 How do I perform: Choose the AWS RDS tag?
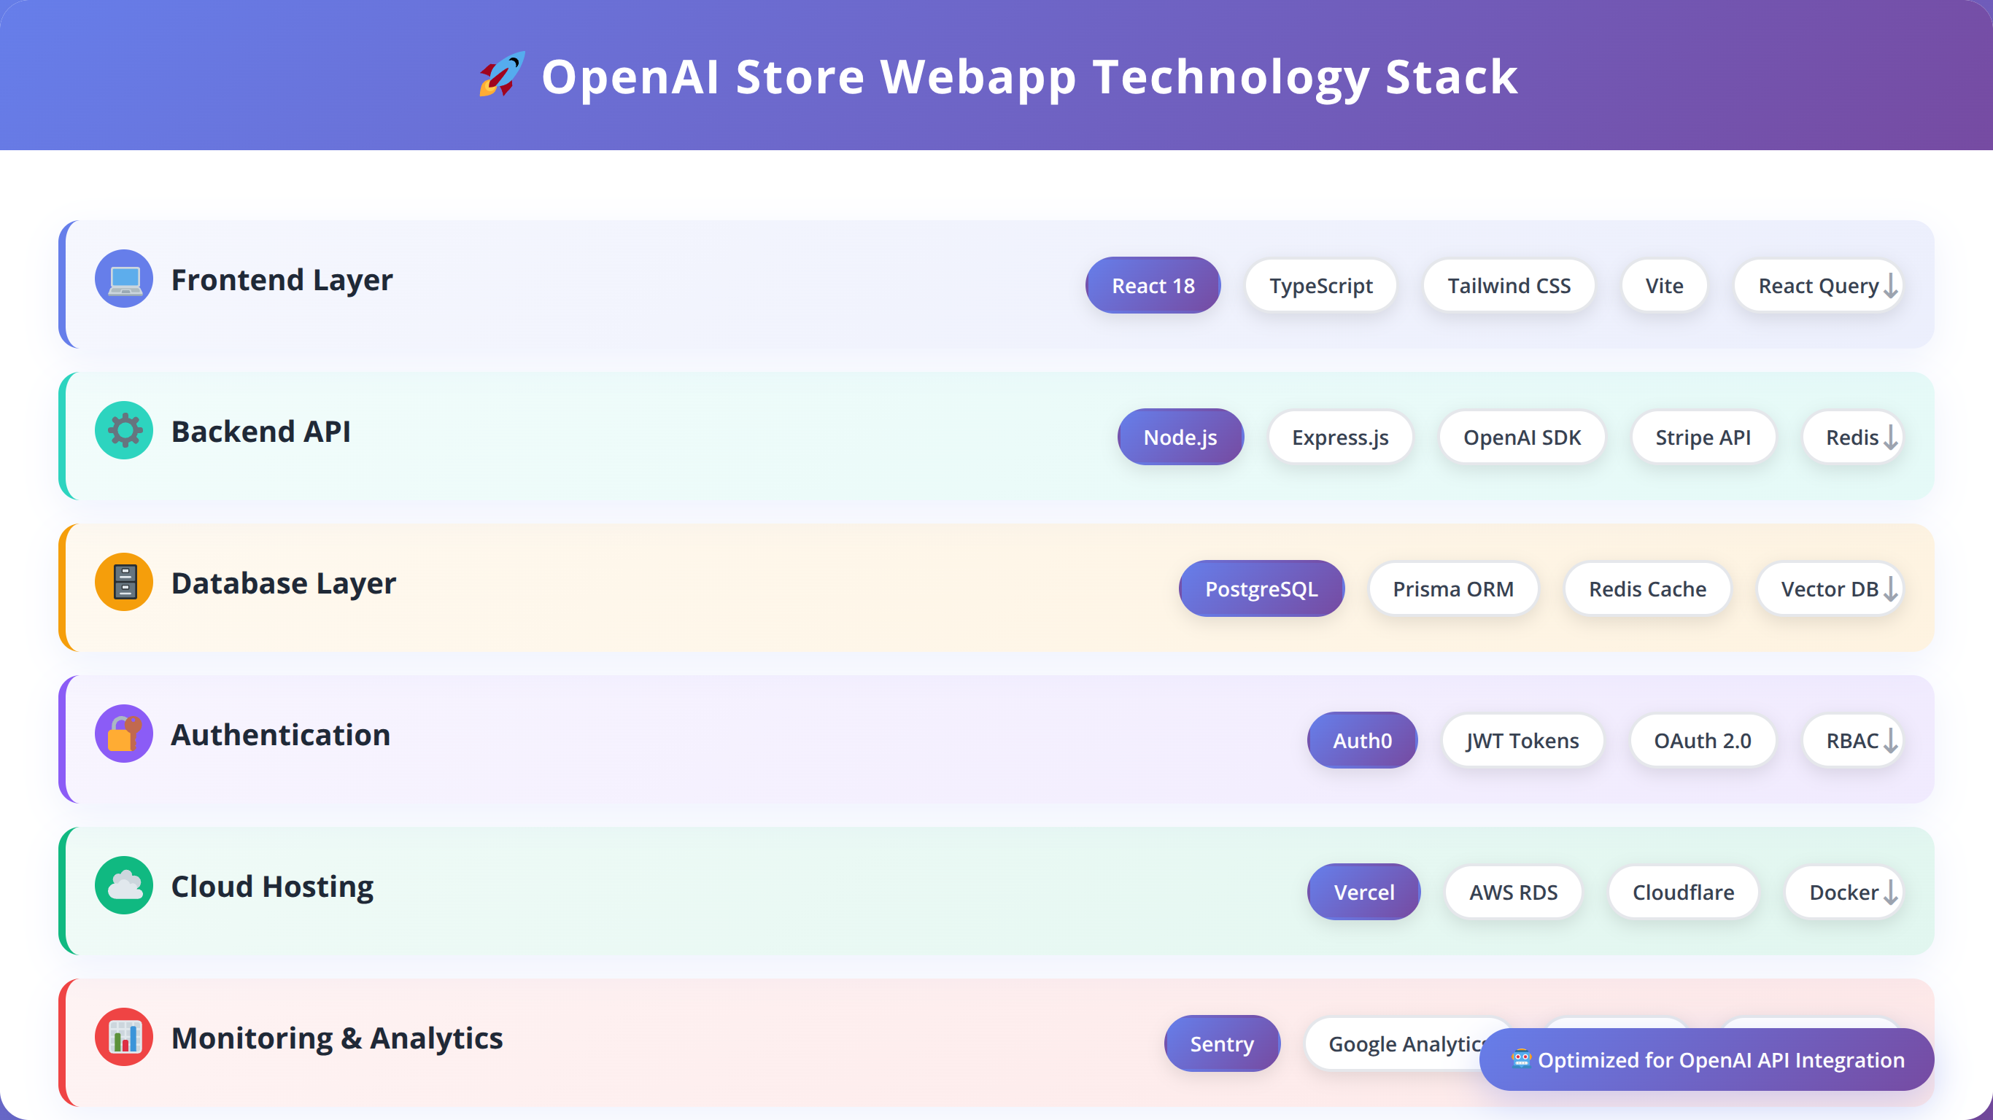pyautogui.click(x=1513, y=892)
